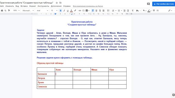Image resolution: width=175 pixels, height=98 pixels.
Task: Open the text color picker
Action: tap(71, 11)
